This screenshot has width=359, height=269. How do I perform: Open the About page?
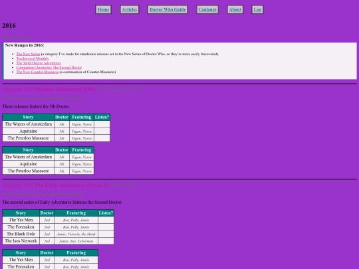[235, 9]
